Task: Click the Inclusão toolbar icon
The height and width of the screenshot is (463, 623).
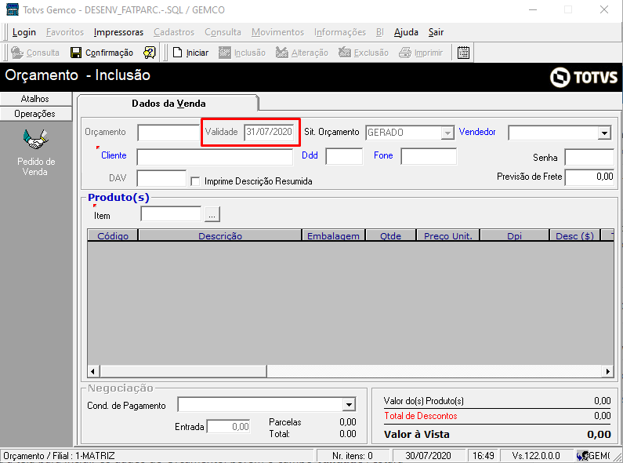Action: pyautogui.click(x=224, y=53)
